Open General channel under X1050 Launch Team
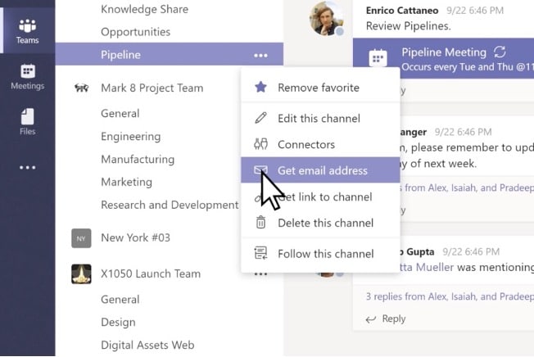 pyautogui.click(x=120, y=300)
